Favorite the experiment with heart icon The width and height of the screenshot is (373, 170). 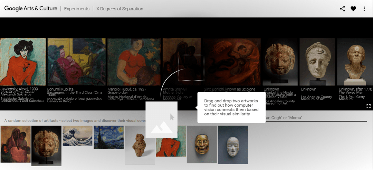click(353, 9)
